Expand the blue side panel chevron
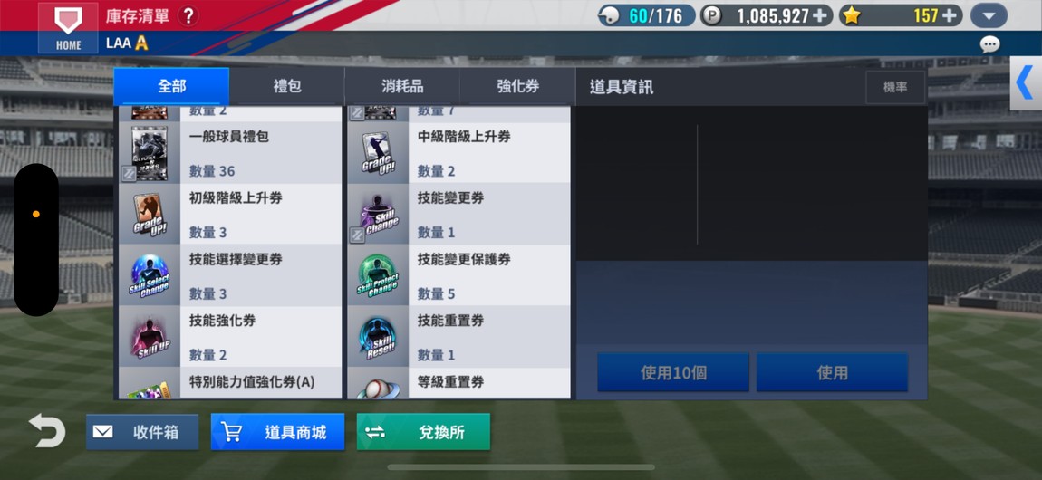 (x=1026, y=83)
